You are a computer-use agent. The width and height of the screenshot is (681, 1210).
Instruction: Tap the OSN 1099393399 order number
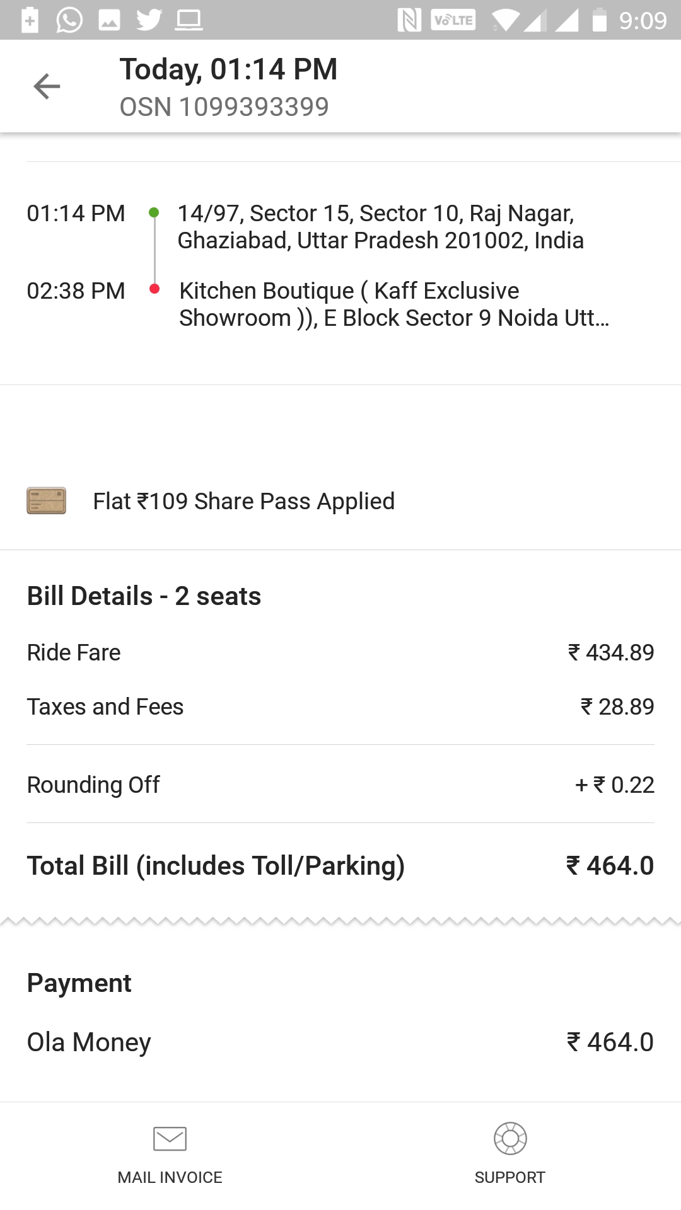coord(224,107)
